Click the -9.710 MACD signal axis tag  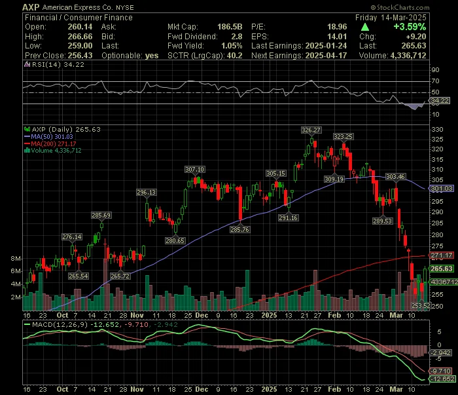(x=441, y=371)
